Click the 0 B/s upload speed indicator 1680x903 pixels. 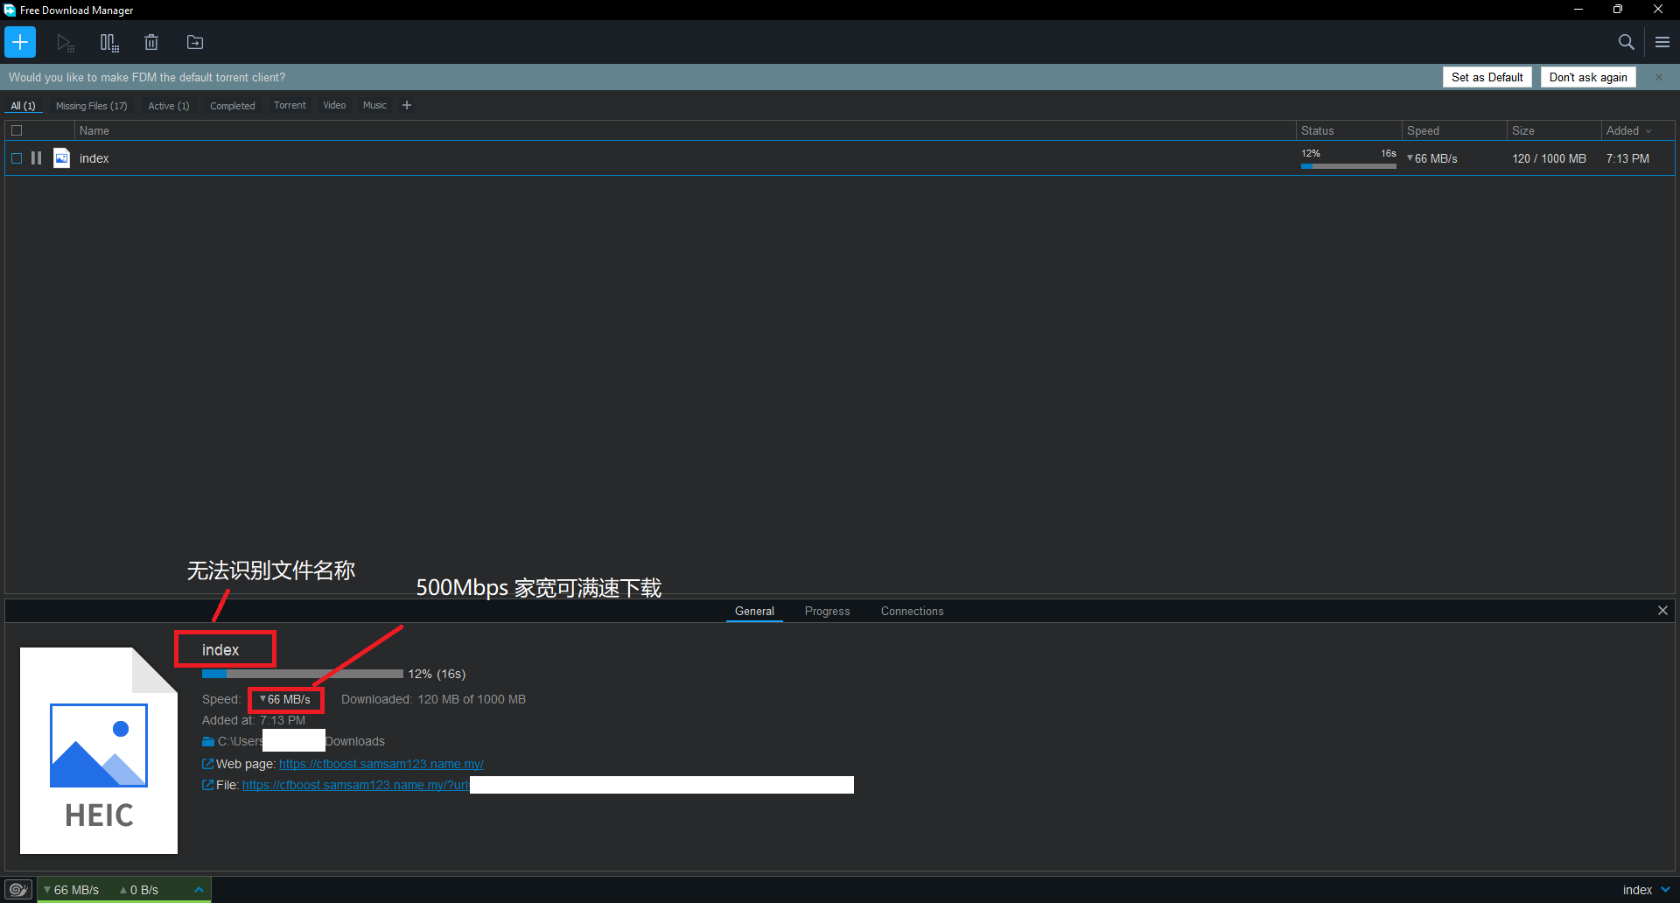click(139, 890)
